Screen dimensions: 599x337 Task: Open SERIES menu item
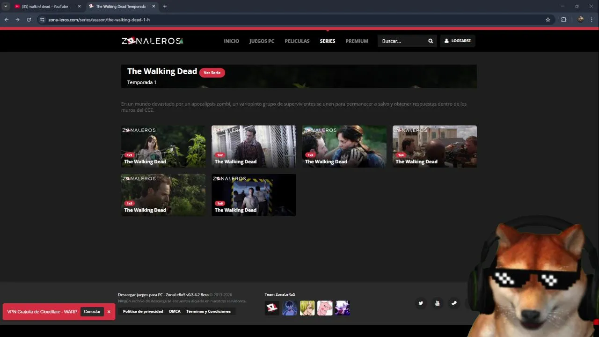(328, 41)
